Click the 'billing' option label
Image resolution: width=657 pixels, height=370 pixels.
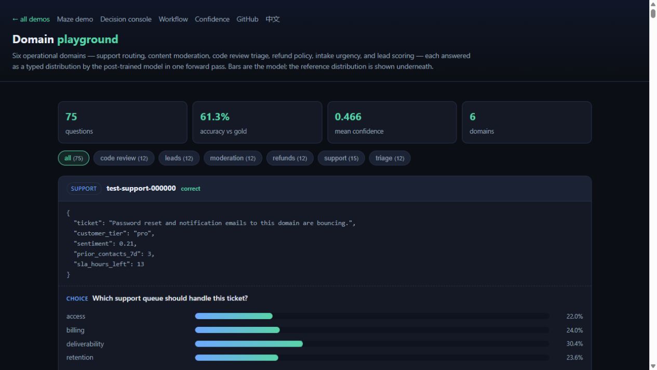pos(75,330)
